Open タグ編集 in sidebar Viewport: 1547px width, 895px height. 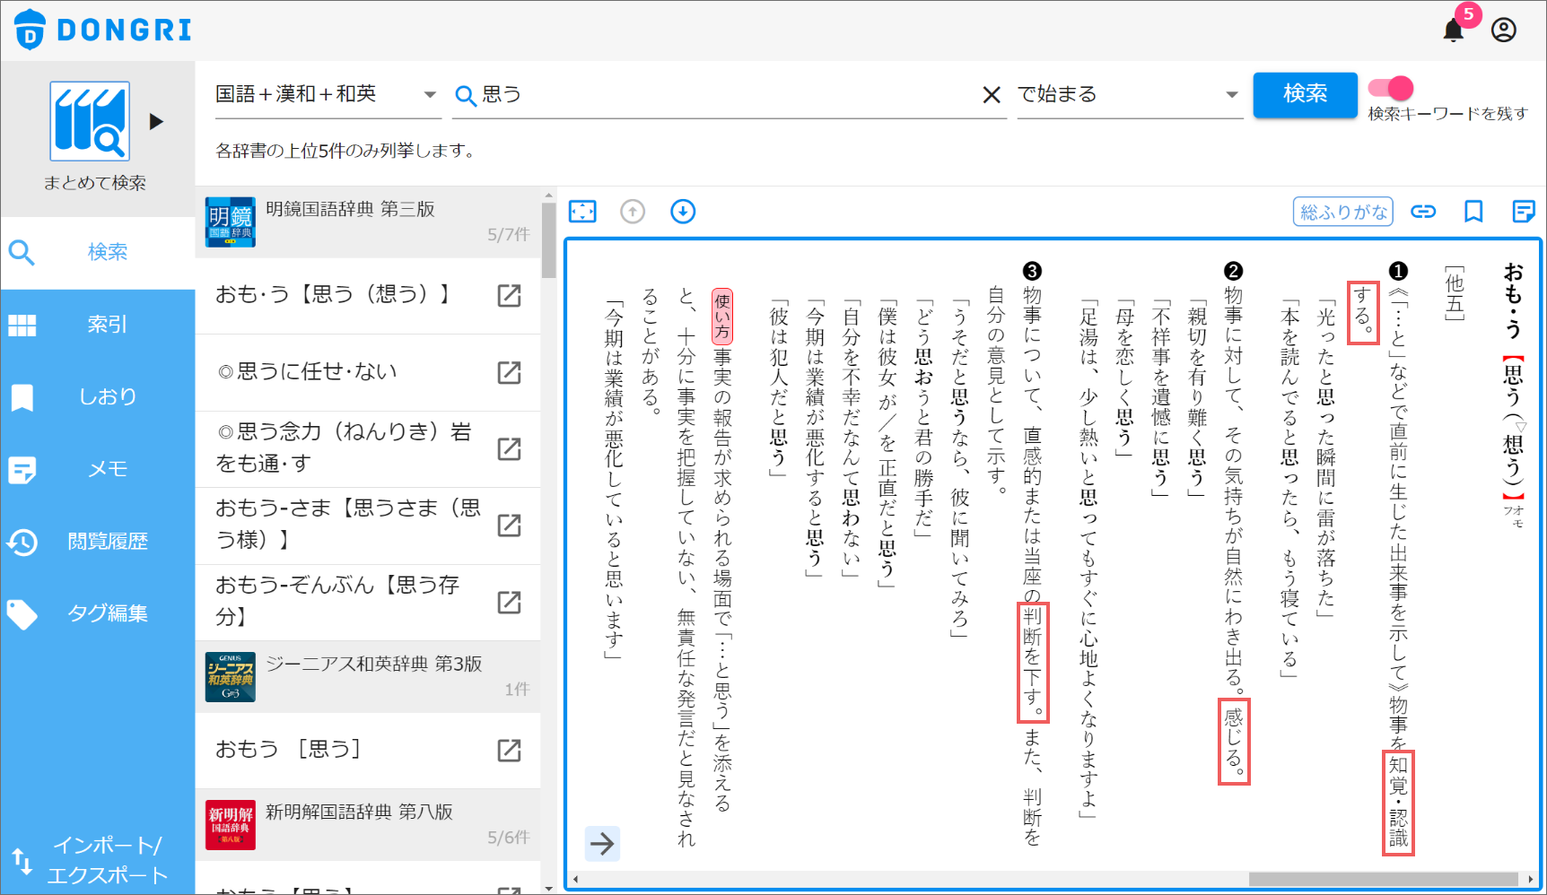98,613
